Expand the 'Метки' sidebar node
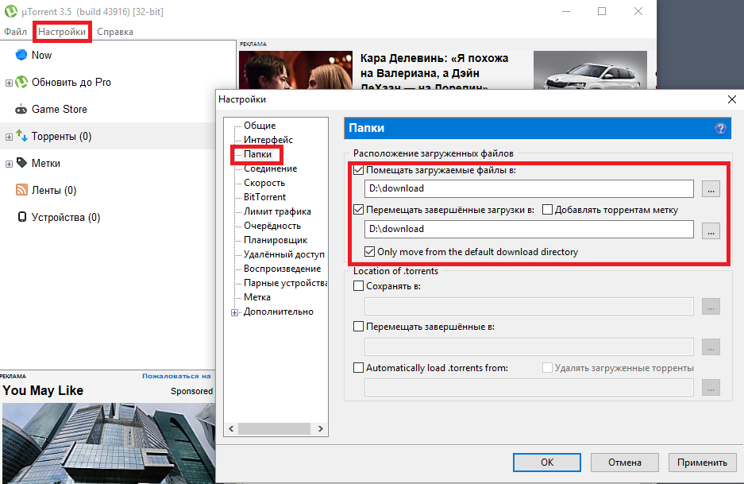Screen dimensions: 744x484 coord(9,164)
